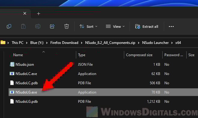
Task: Sort by Type column header
Action: pos(82,55)
